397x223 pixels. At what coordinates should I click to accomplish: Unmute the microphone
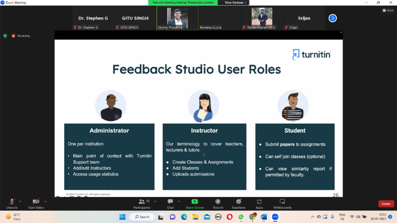click(x=12, y=204)
